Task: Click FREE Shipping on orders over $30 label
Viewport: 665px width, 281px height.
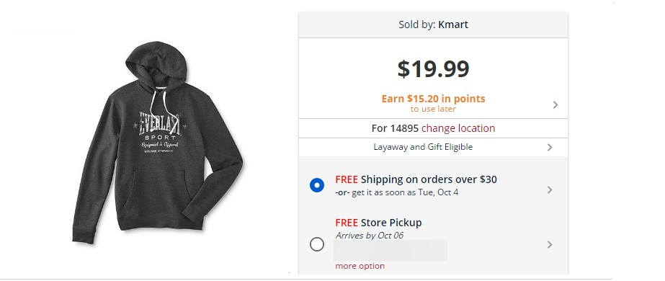Action: point(416,179)
